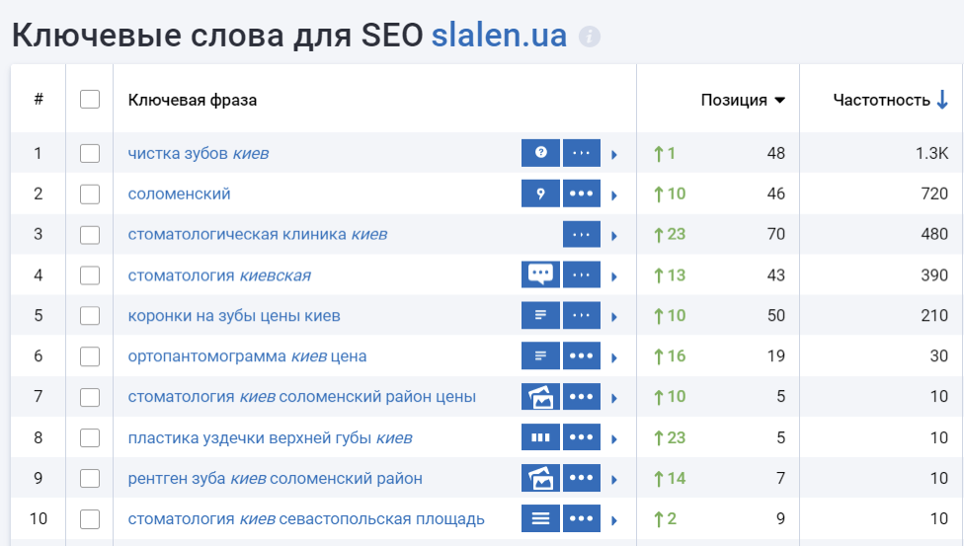Check the box for ортопантомограмма киев цена

point(90,356)
